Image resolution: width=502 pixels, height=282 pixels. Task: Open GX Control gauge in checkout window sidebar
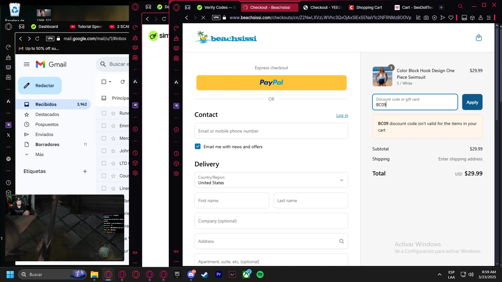click(x=176, y=28)
